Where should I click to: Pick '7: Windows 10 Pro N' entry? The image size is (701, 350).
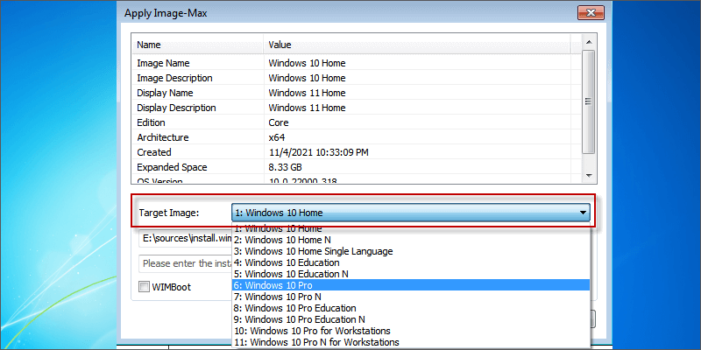pyautogui.click(x=411, y=297)
